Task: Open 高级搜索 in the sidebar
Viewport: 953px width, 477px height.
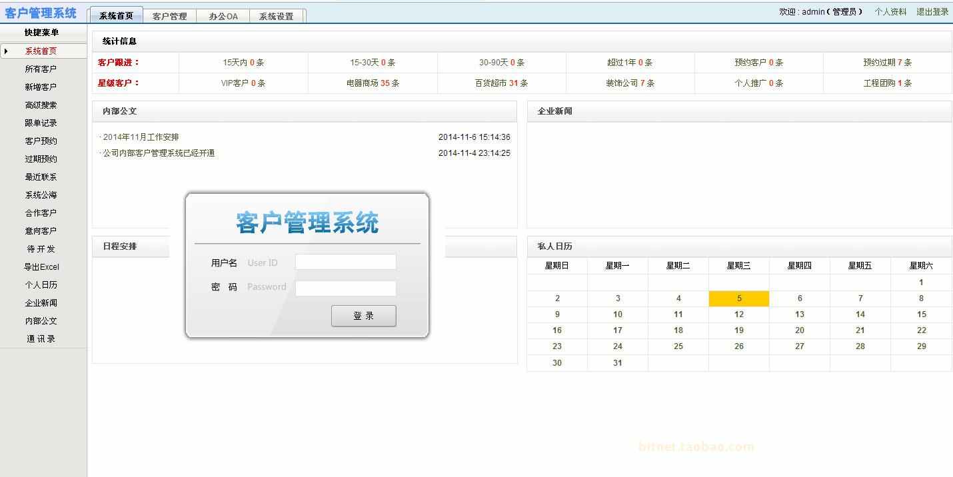Action: (x=41, y=105)
